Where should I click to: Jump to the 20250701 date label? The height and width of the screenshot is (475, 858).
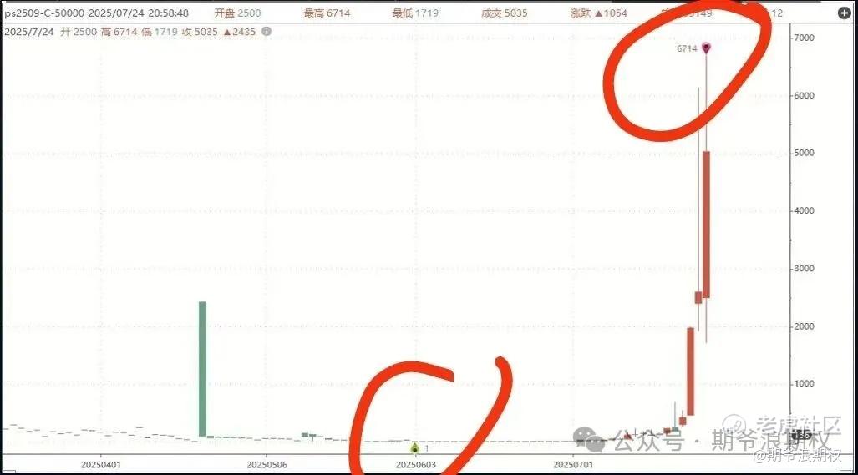pyautogui.click(x=573, y=465)
